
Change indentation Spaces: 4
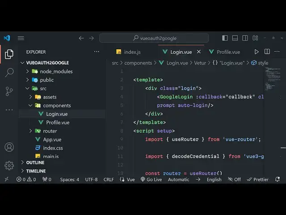(x=70, y=180)
